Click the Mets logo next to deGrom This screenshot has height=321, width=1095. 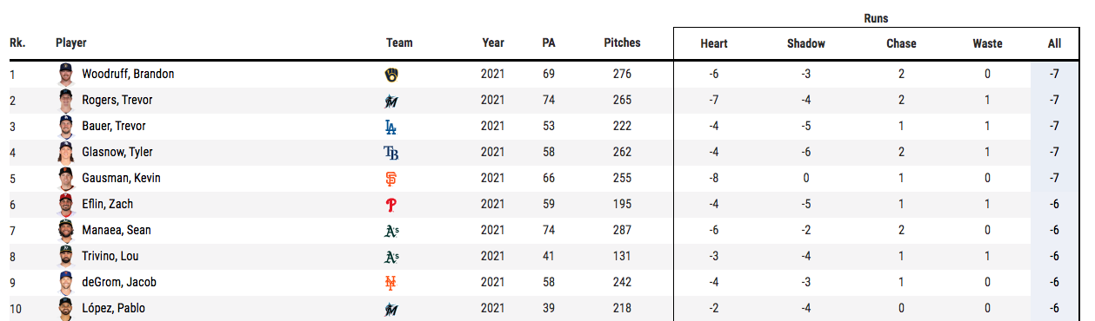(391, 283)
